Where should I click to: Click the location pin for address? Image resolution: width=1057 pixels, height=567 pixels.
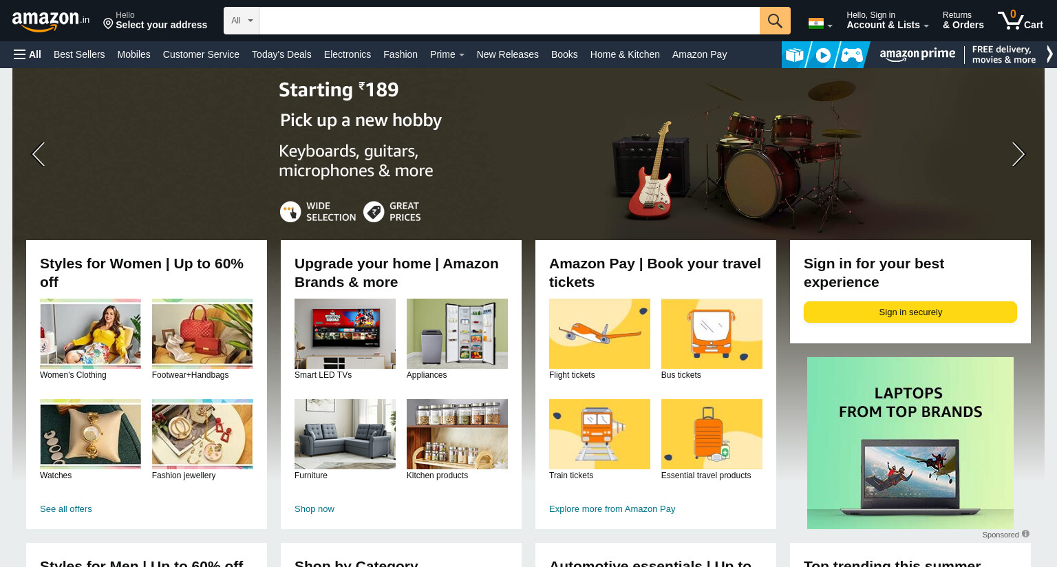pos(108,24)
